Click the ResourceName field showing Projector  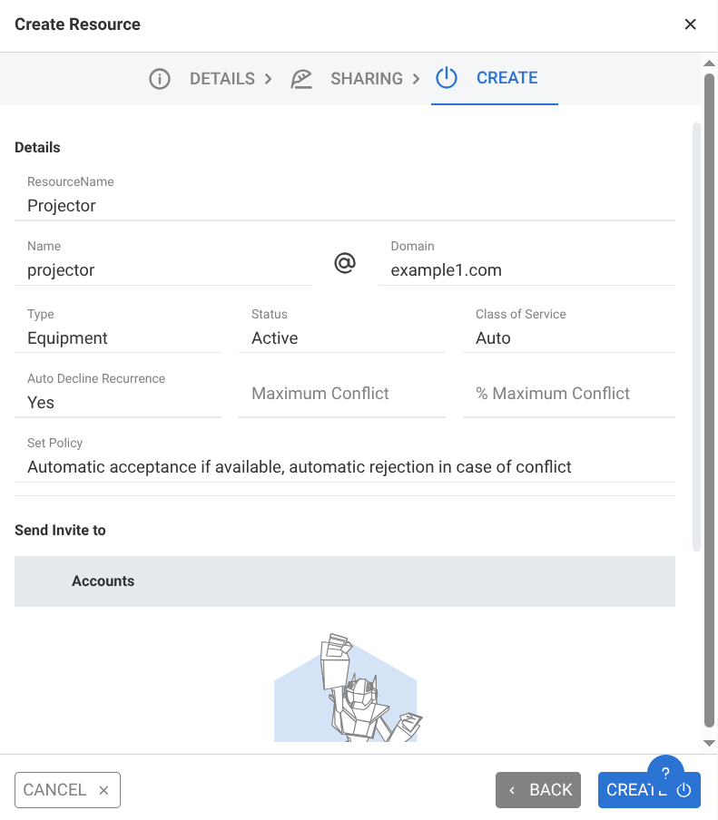click(345, 206)
